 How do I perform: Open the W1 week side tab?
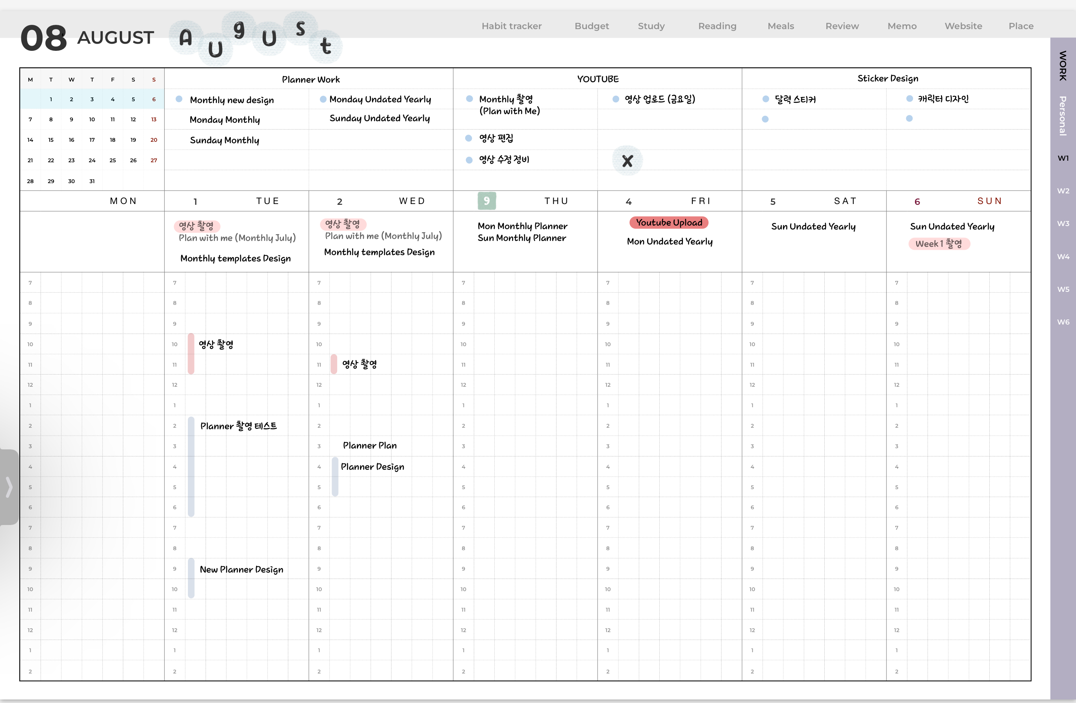click(1063, 158)
